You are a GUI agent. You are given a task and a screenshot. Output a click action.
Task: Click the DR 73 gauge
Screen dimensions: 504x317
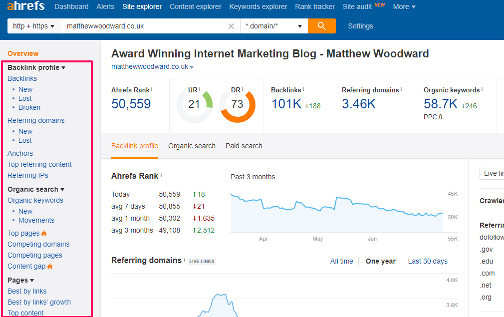tap(238, 104)
